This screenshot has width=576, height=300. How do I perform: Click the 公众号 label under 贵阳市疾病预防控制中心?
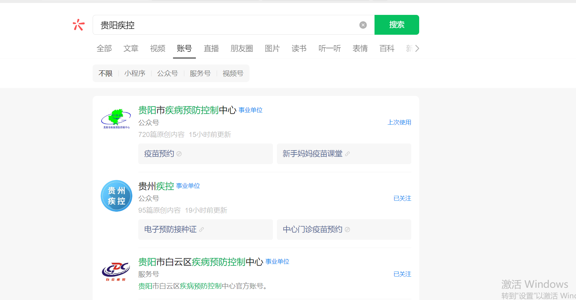pos(149,123)
